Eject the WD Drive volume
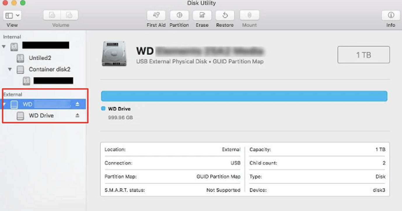The width and height of the screenshot is (402, 211). point(77,115)
